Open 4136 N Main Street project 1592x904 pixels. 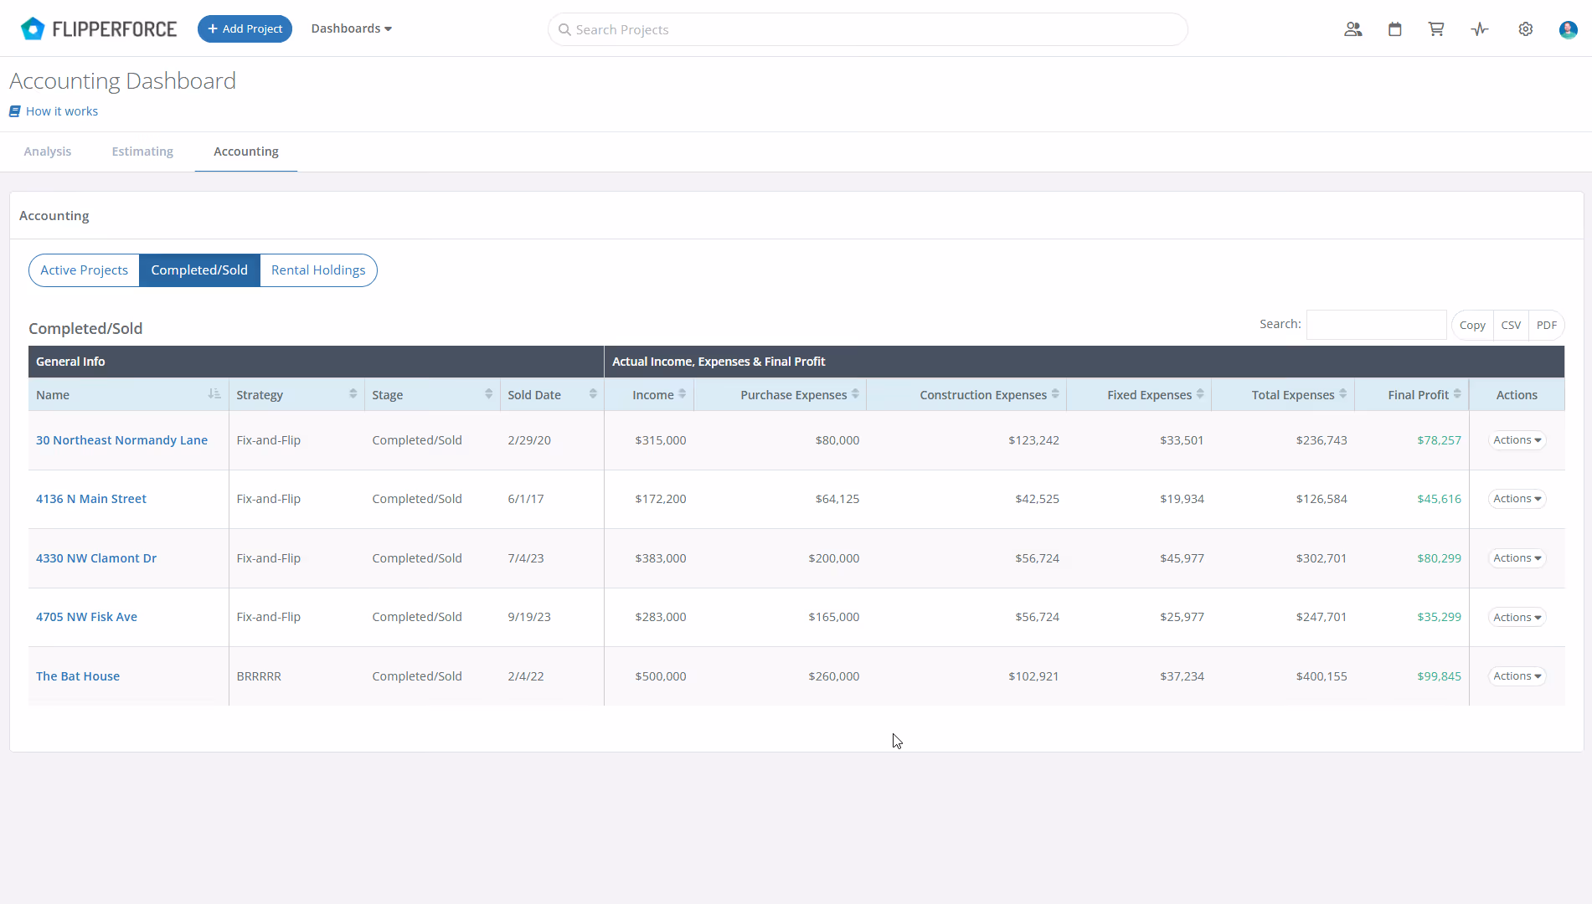click(x=91, y=499)
